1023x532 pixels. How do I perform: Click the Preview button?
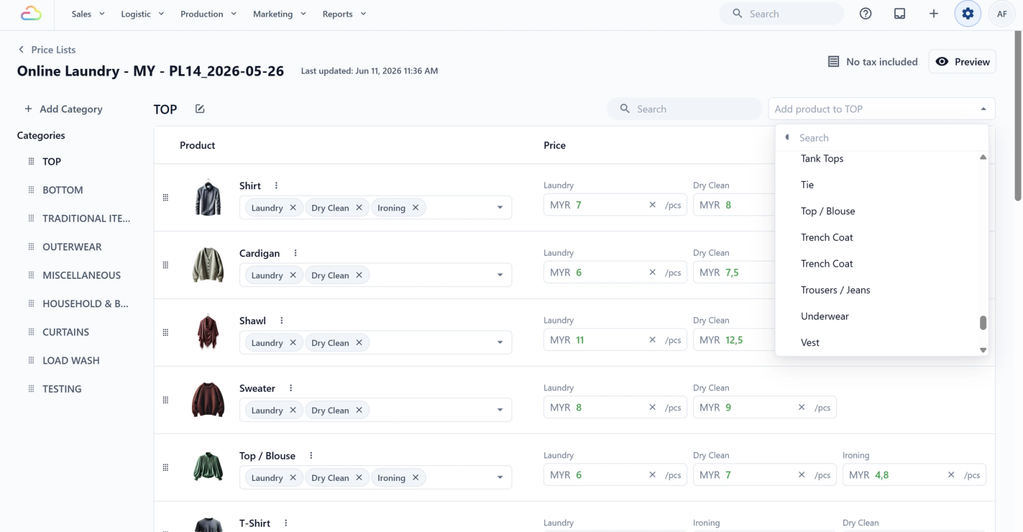(x=962, y=61)
